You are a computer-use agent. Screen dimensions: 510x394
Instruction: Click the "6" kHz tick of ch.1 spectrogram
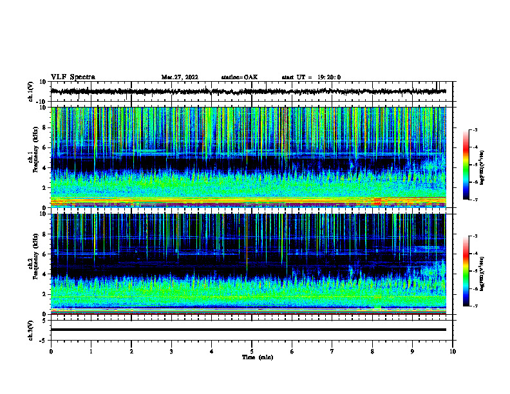(44, 148)
